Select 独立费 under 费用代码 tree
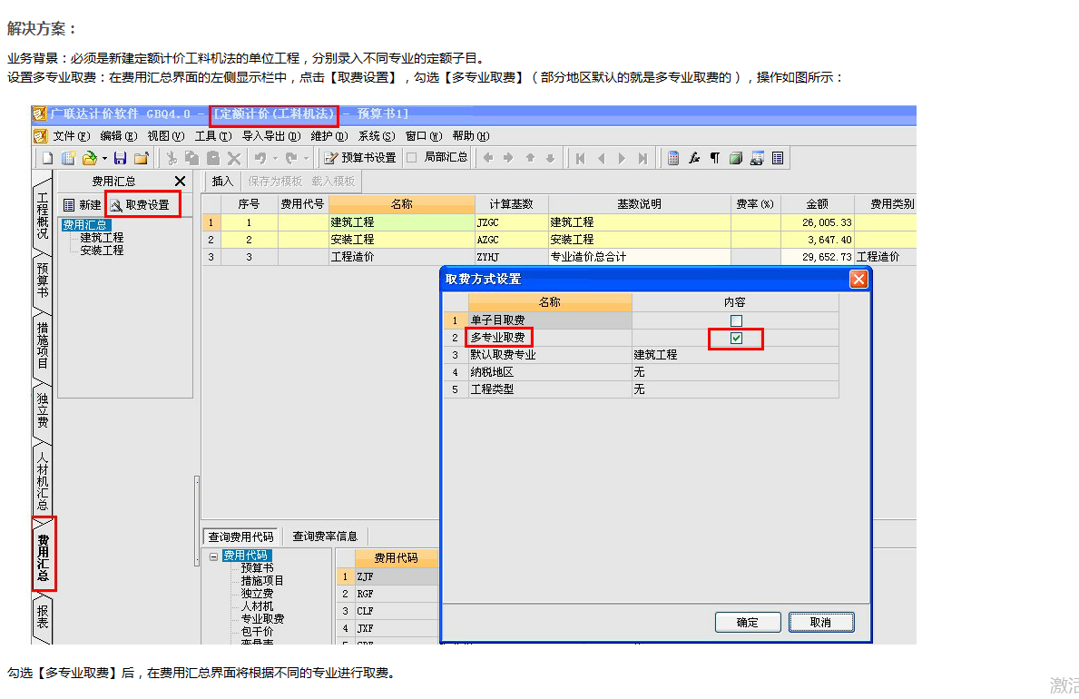The width and height of the screenshot is (1079, 699). 257,593
